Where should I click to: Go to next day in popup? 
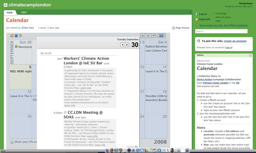point(127,45)
